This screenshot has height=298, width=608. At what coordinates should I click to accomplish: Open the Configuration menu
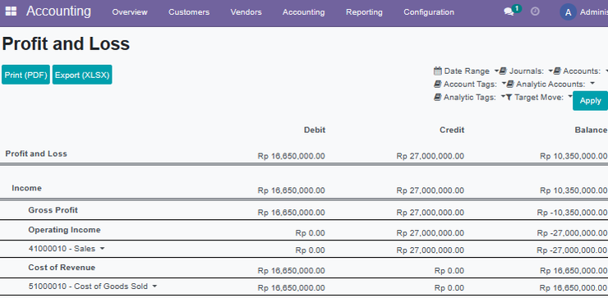point(429,12)
